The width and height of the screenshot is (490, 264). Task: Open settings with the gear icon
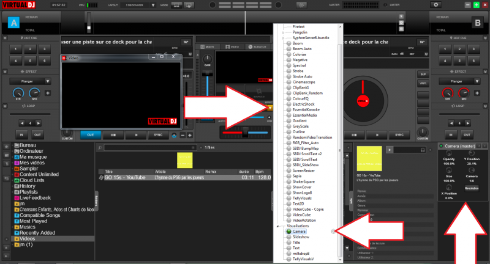435,5
